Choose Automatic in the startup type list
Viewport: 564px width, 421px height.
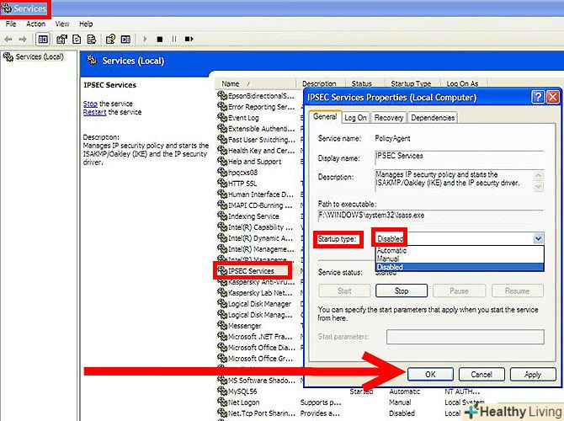(x=460, y=250)
